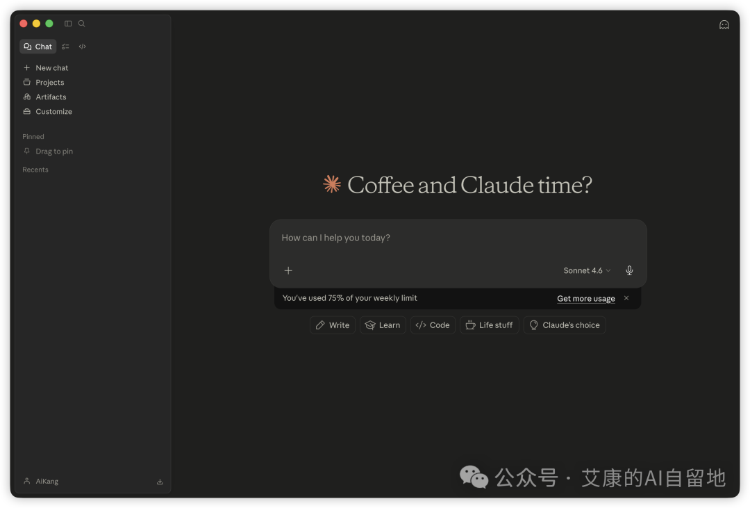Switch to the Chat tab
The image size is (750, 508).
point(38,47)
